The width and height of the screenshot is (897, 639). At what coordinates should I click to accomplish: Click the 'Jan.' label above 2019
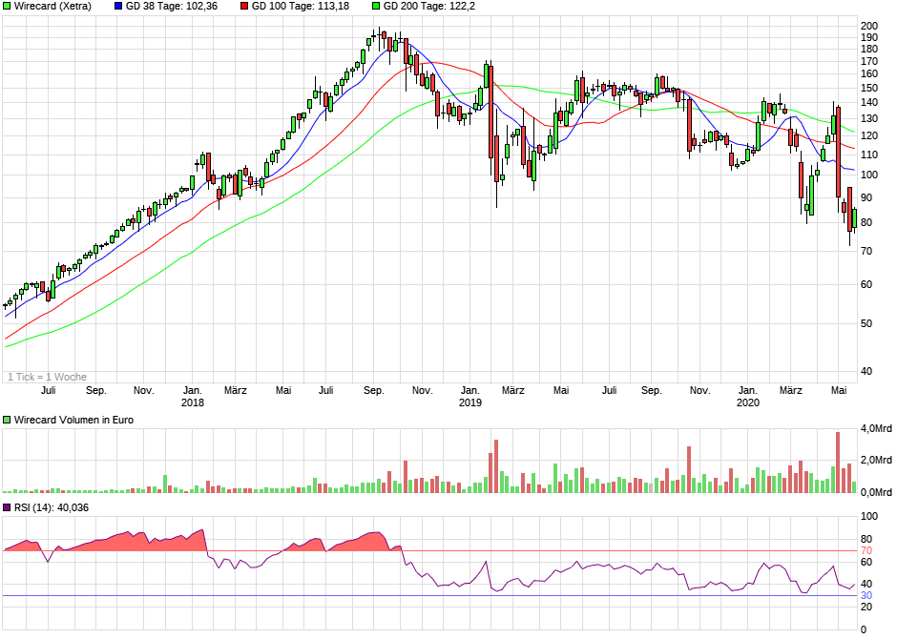pos(470,390)
